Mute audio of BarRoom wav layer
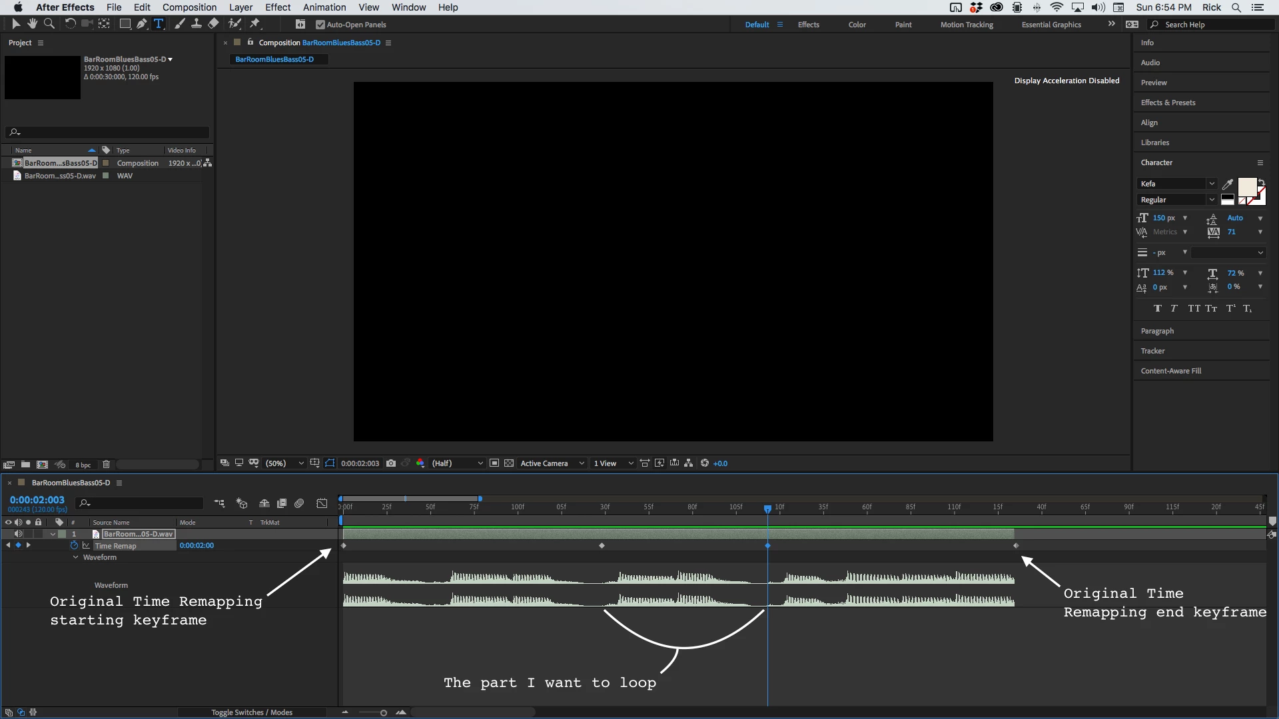 coord(18,534)
